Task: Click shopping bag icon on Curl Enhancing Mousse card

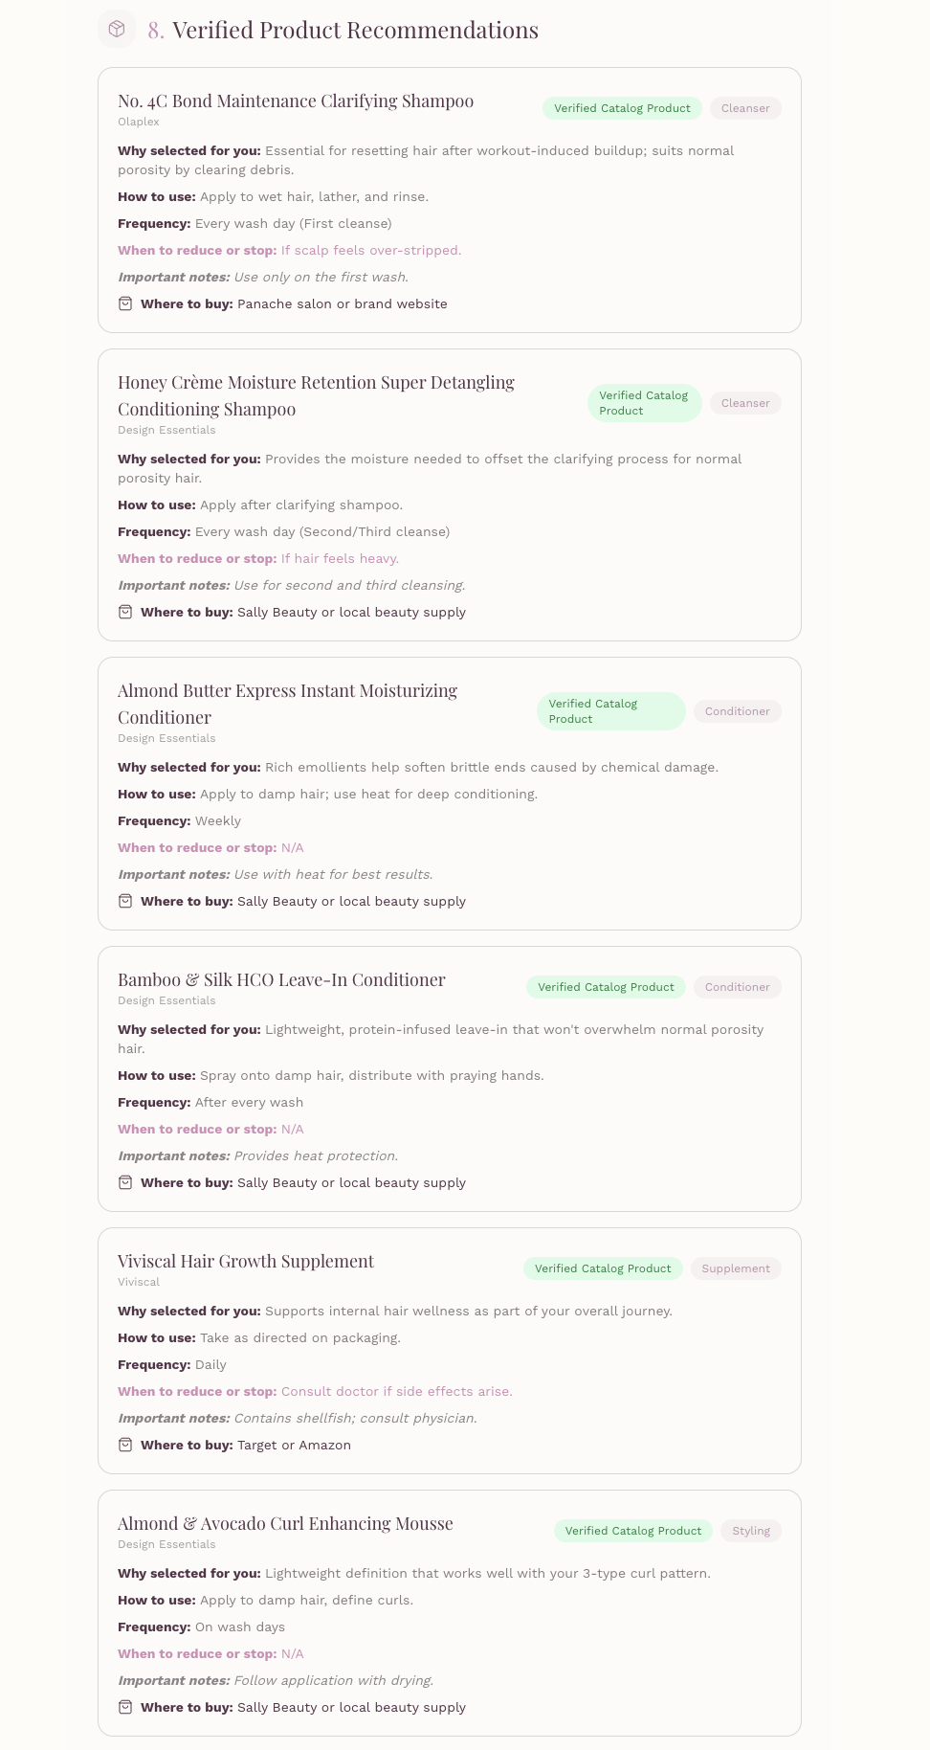Action: click(x=125, y=1707)
